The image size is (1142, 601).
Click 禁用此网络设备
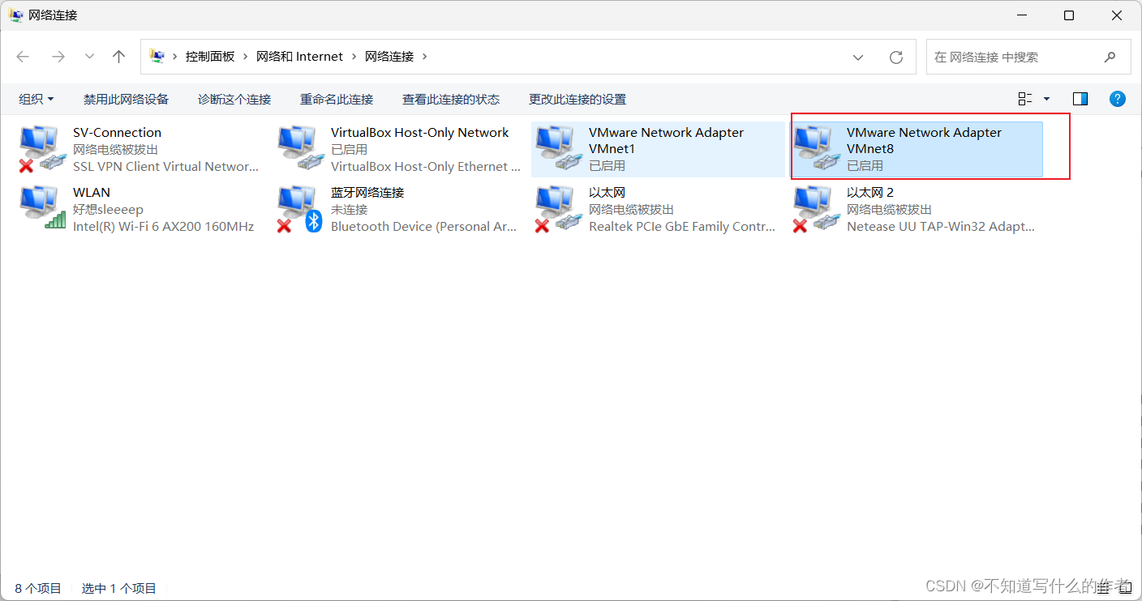pos(126,99)
